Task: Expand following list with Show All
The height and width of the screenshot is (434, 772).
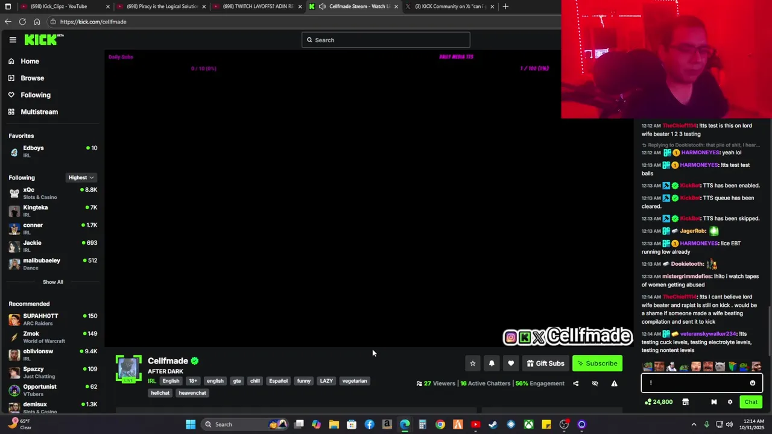Action: coord(52,281)
